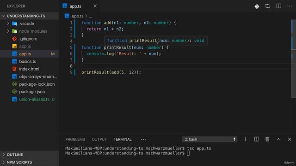
Task: Create a new terminal with plus icon
Action: pos(245,139)
